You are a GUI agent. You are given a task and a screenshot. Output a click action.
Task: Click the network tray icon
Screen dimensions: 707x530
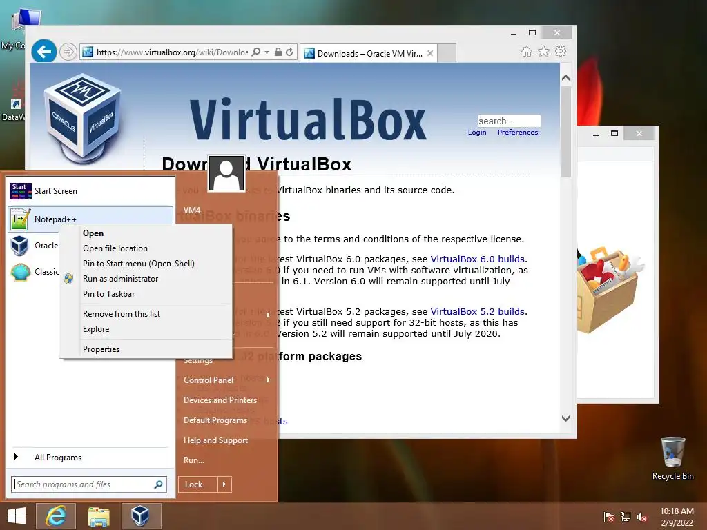click(626, 517)
